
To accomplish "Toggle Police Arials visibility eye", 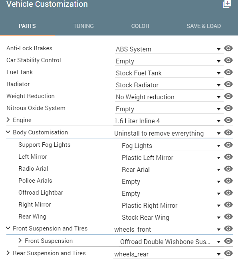I will tap(228, 181).
